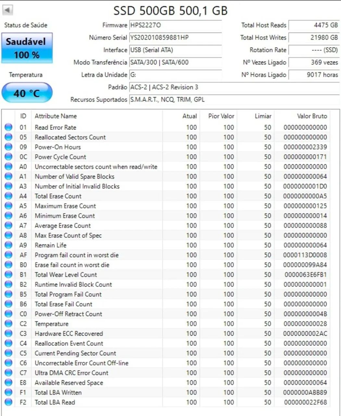This screenshot has height=416, width=341.
Task: Click the indicator next to Available Reserved Space
Action: point(9,383)
